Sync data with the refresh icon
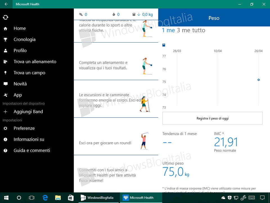270x203 pixels. pyautogui.click(x=6, y=17)
